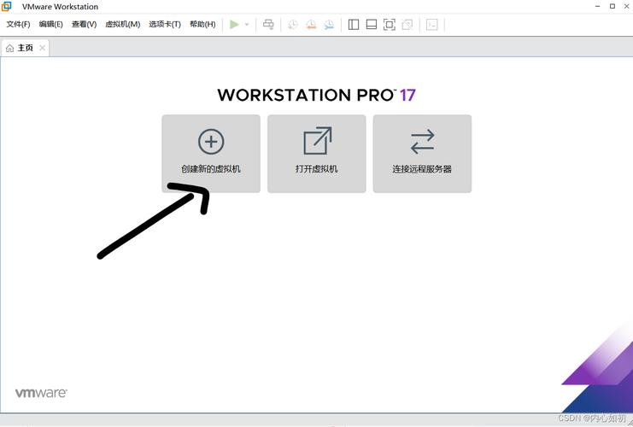Toggle the library sidebar panel icon
This screenshot has width=633, height=427.
point(354,25)
